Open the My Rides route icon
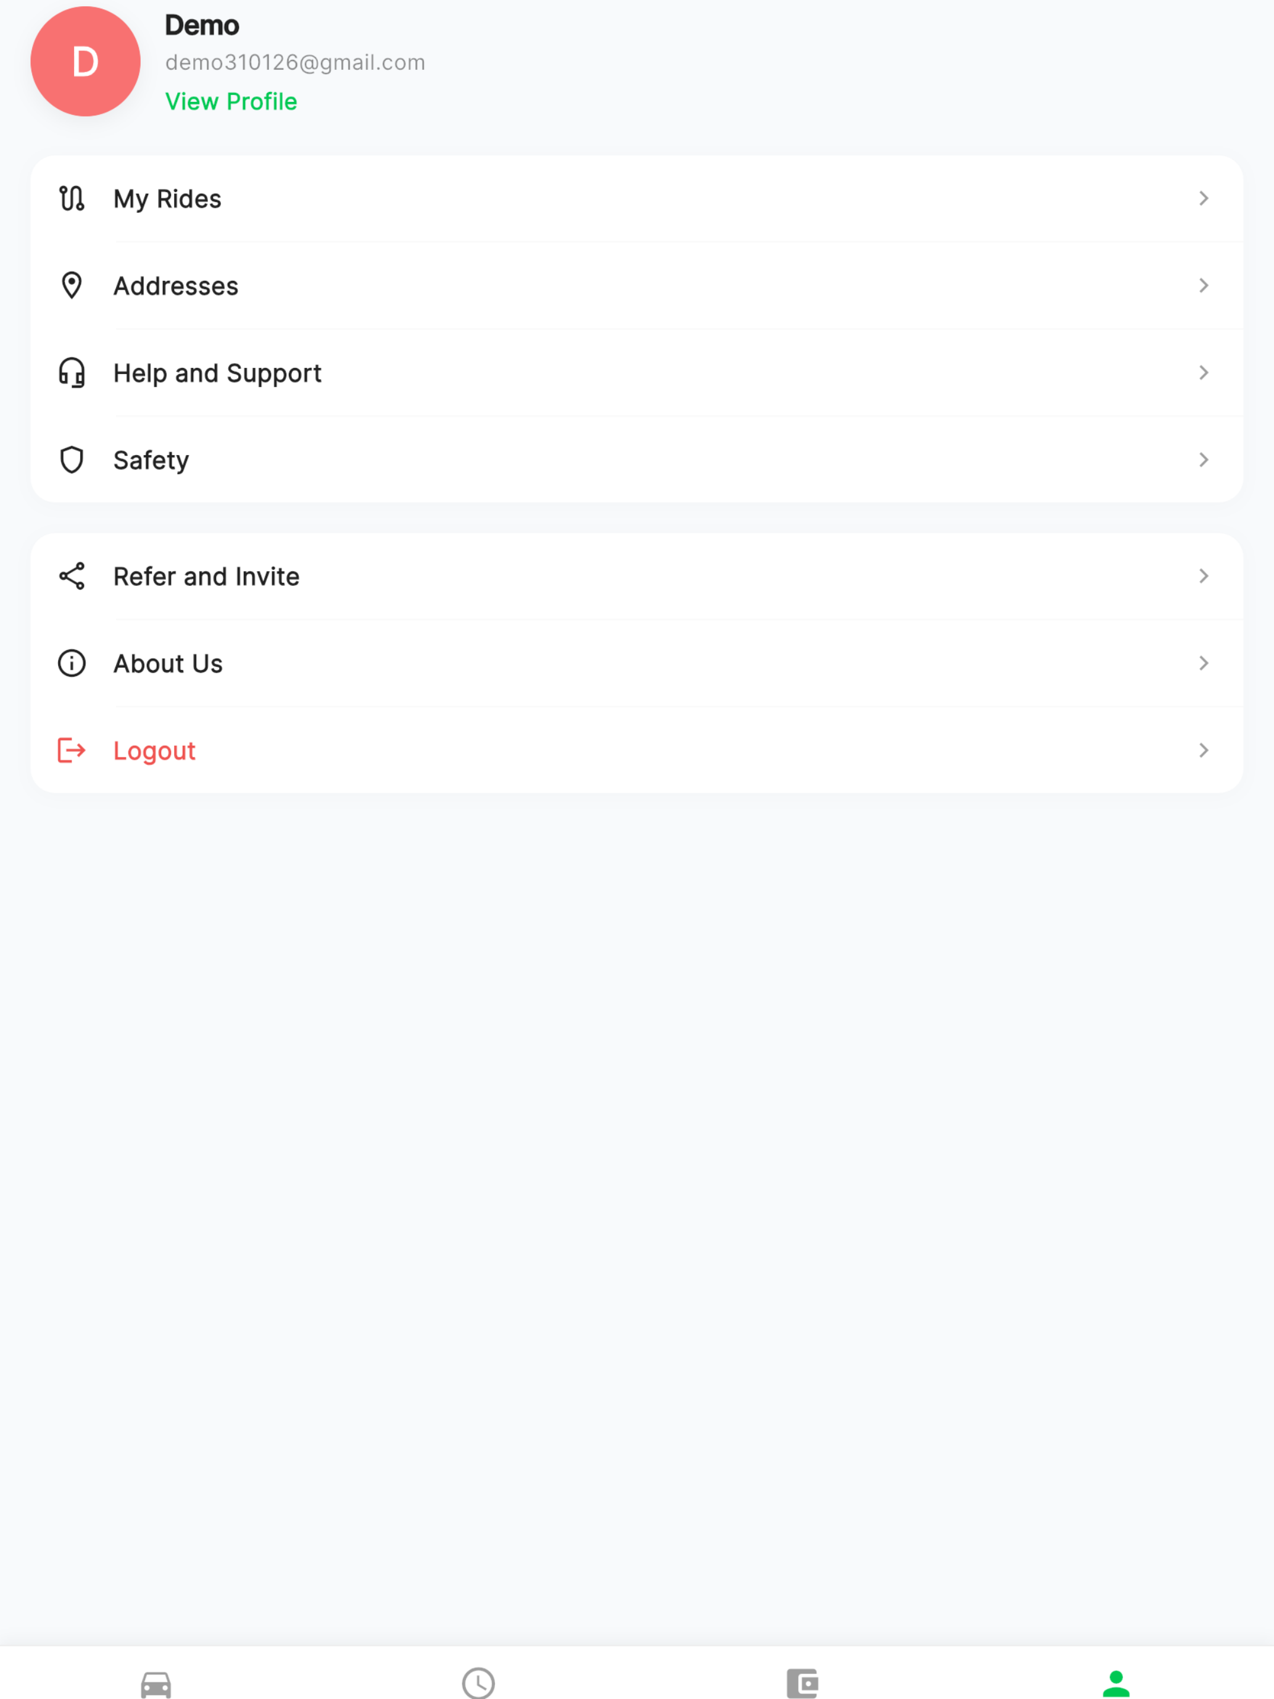The height and width of the screenshot is (1699, 1274). point(72,199)
